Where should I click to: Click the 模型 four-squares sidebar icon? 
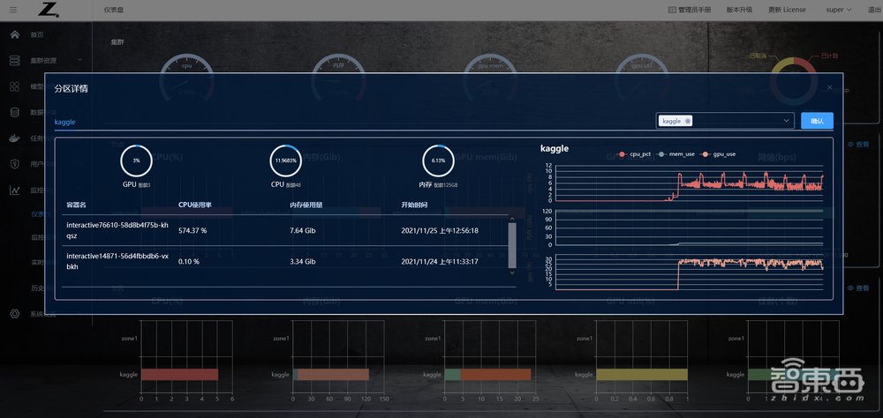[14, 86]
